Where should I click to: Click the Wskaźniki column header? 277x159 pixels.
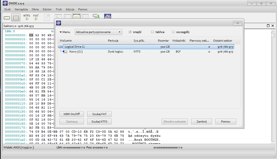(179, 40)
